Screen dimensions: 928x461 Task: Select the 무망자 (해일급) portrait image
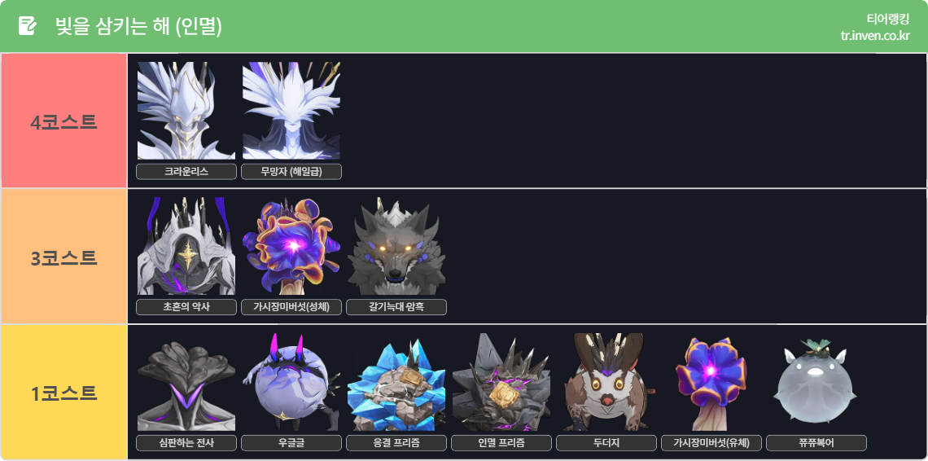[x=291, y=111]
